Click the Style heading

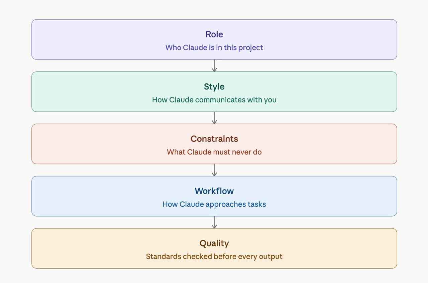click(214, 86)
